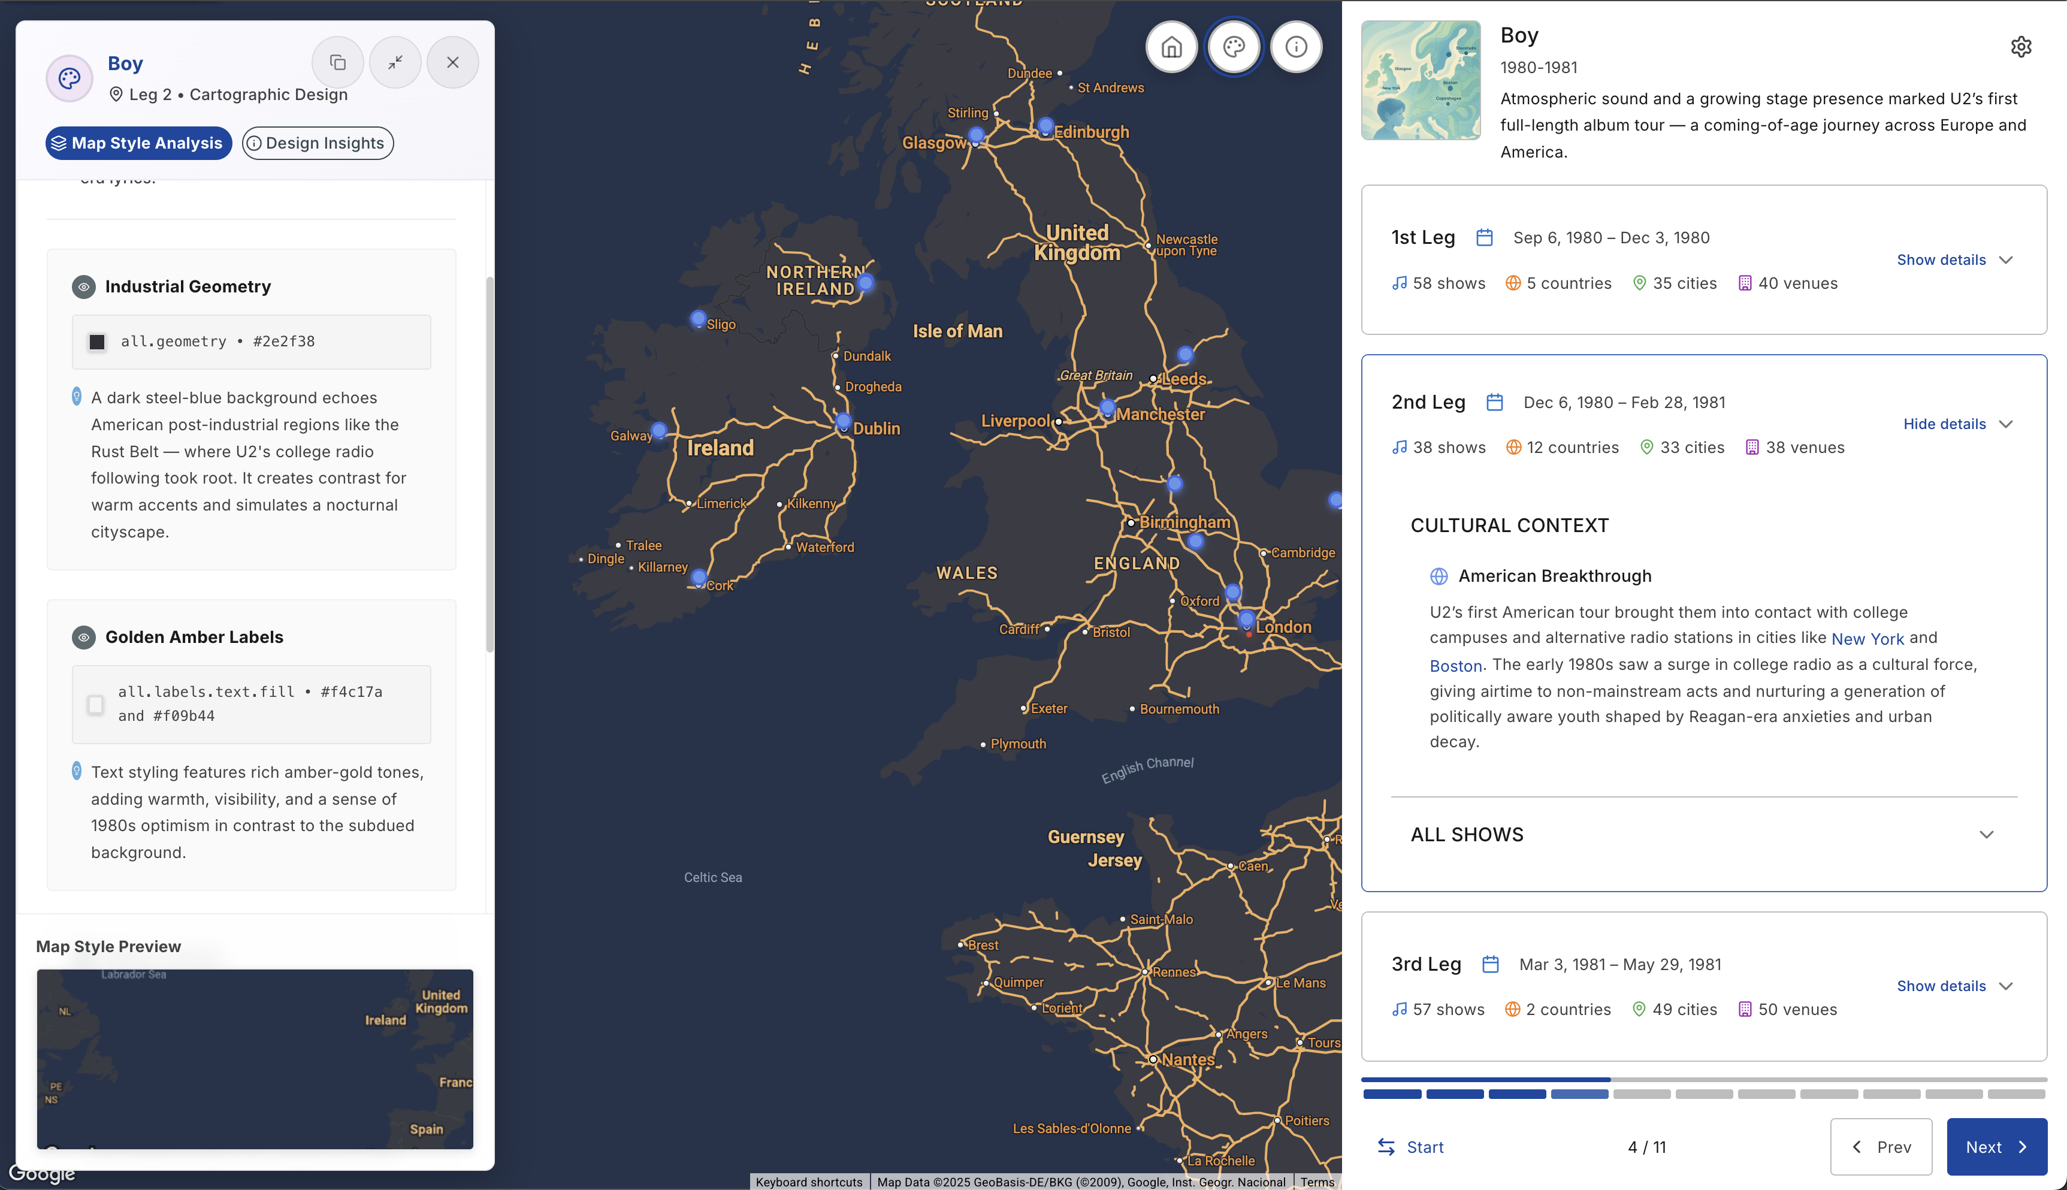Open the info circle button
This screenshot has height=1190, width=2067.
point(1296,47)
